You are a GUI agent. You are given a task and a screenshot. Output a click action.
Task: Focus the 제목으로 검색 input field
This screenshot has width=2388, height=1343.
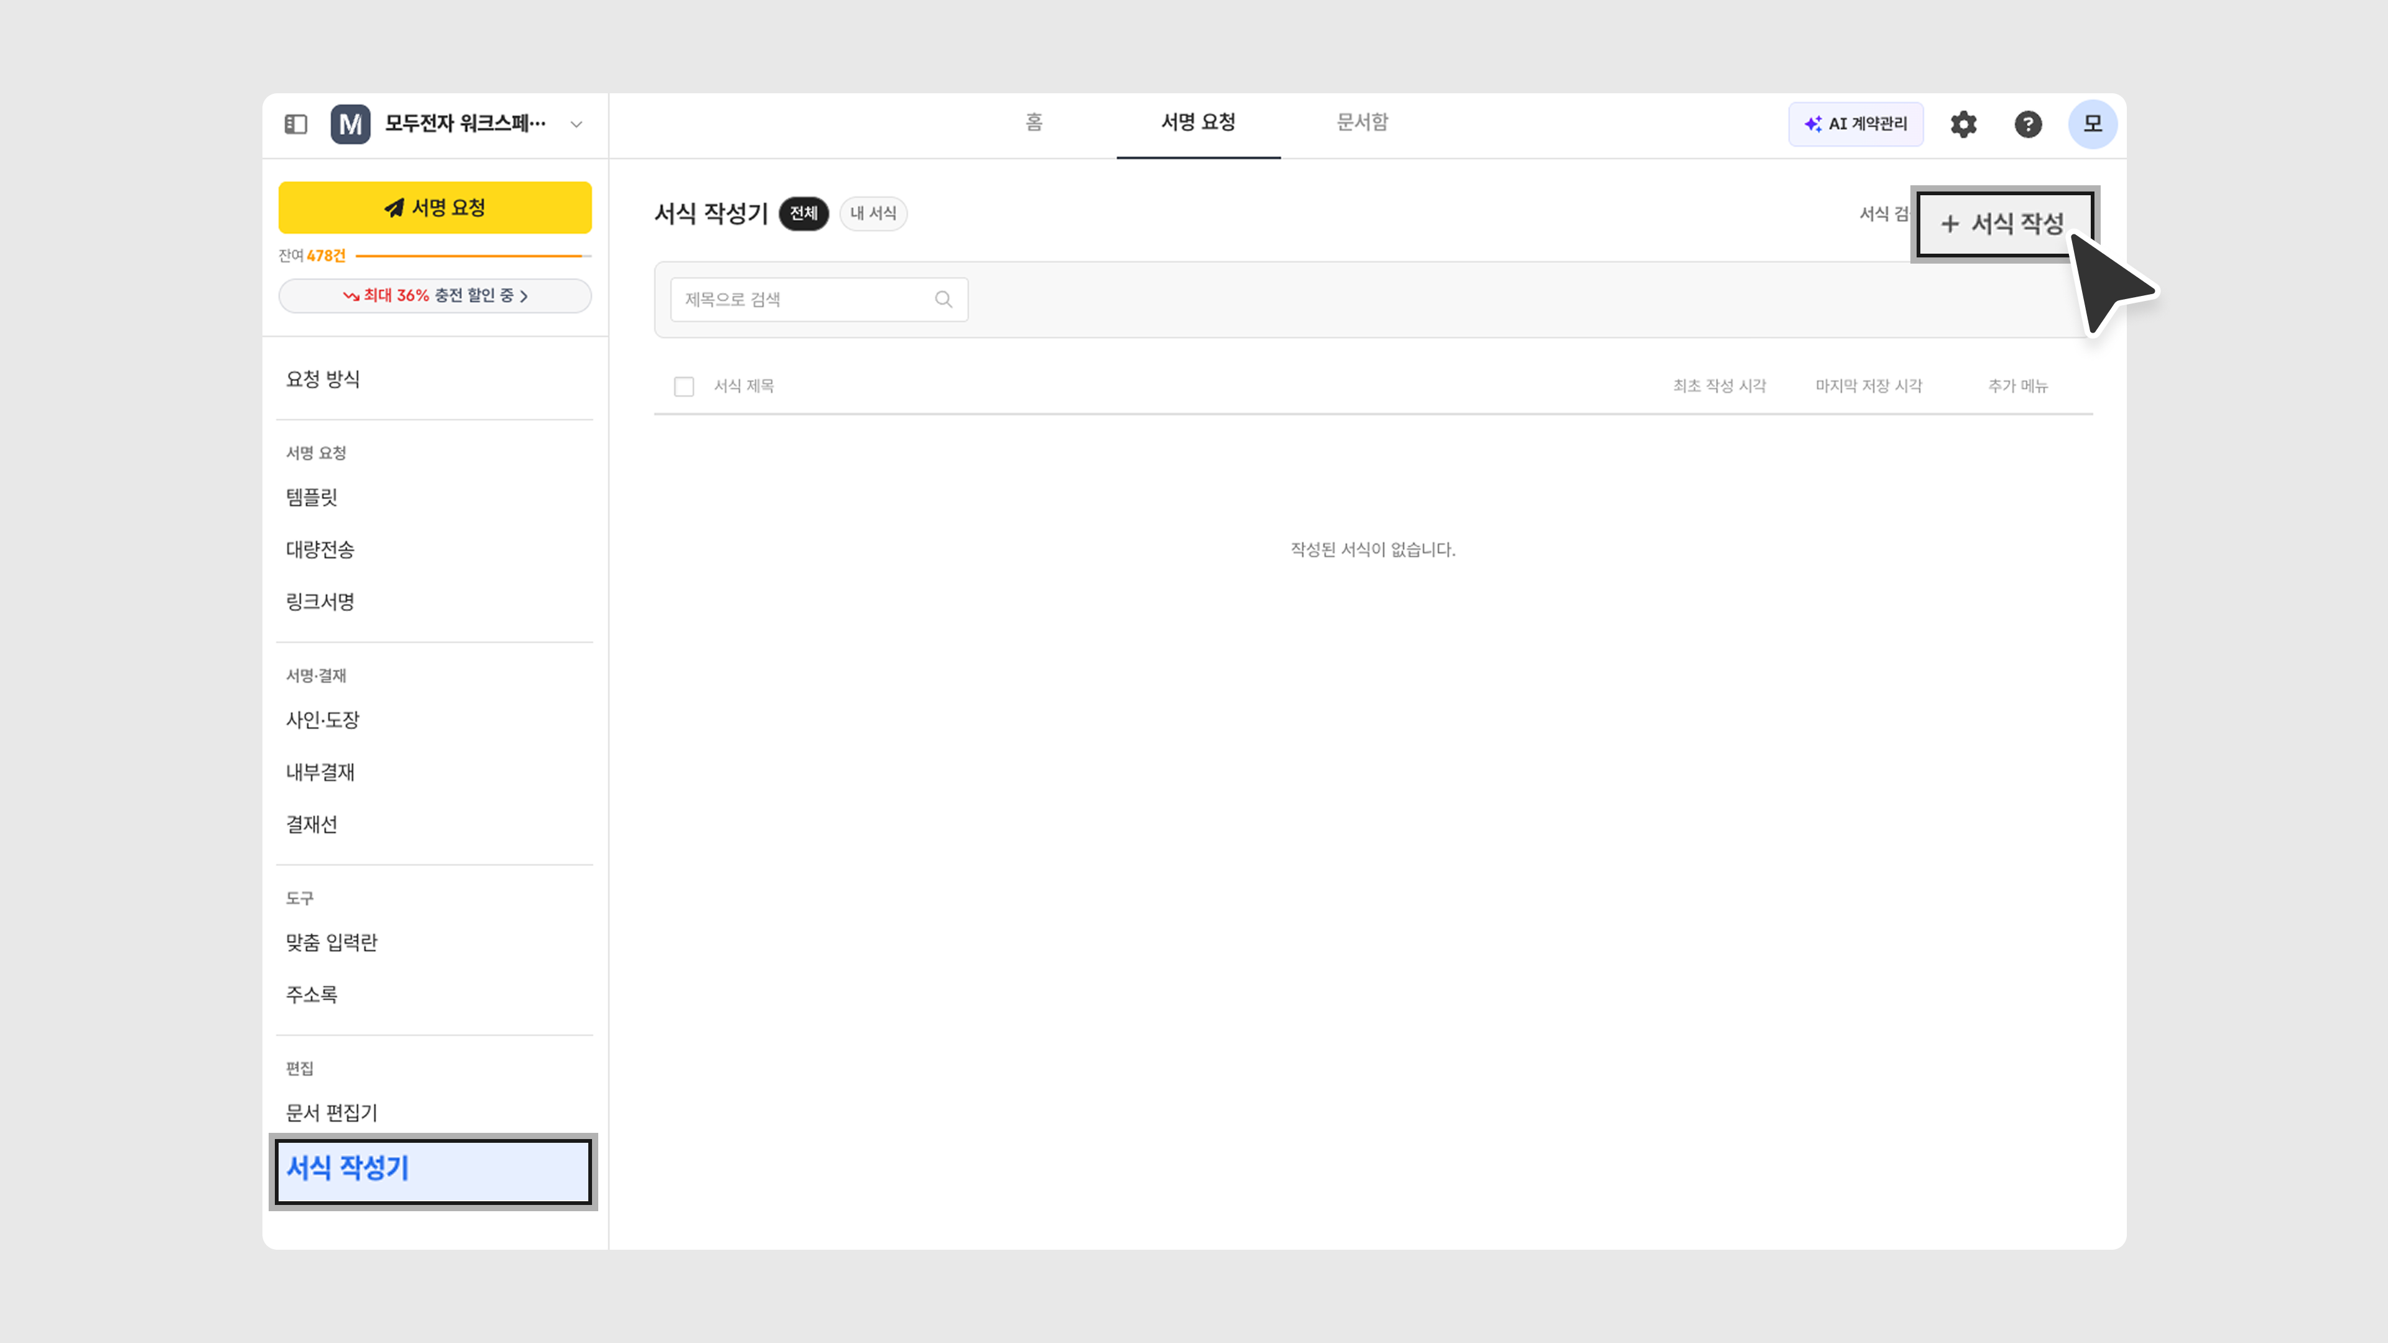pyautogui.click(x=802, y=299)
